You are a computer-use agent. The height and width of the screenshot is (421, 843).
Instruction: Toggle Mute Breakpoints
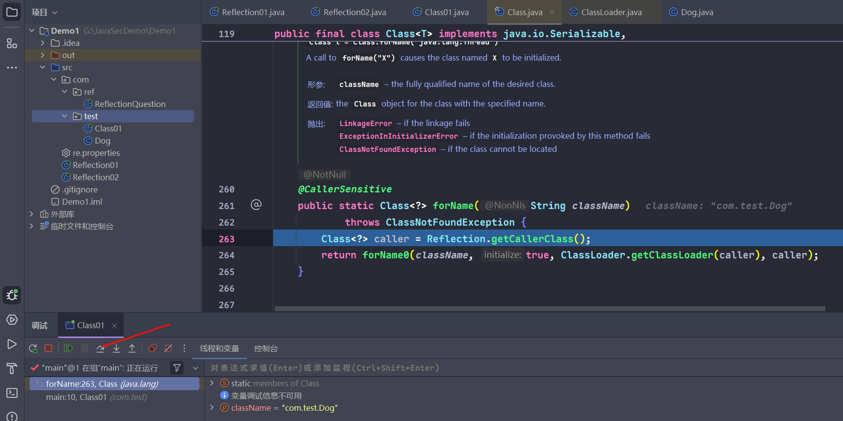tap(168, 348)
